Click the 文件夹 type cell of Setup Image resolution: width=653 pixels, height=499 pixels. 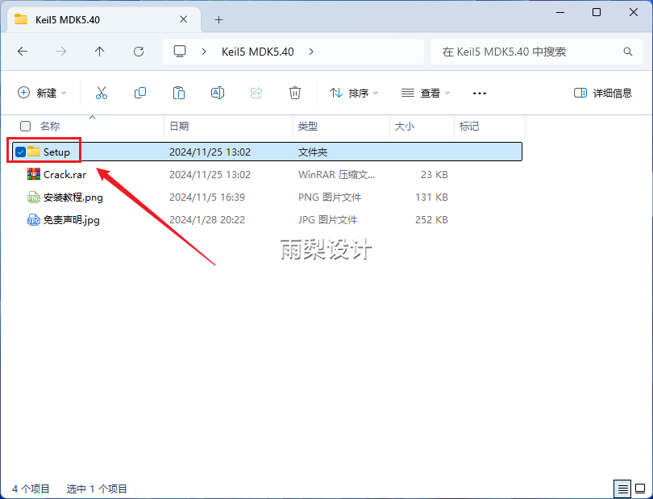(313, 152)
